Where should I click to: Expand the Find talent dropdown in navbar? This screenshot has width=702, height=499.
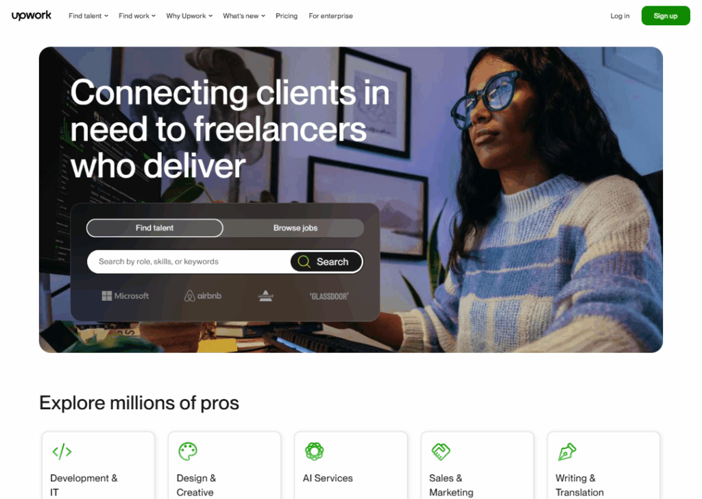(x=88, y=16)
